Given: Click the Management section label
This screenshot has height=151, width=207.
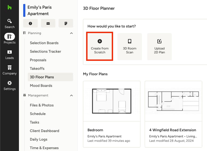Looking at the screenshot, I should (x=38, y=96).
